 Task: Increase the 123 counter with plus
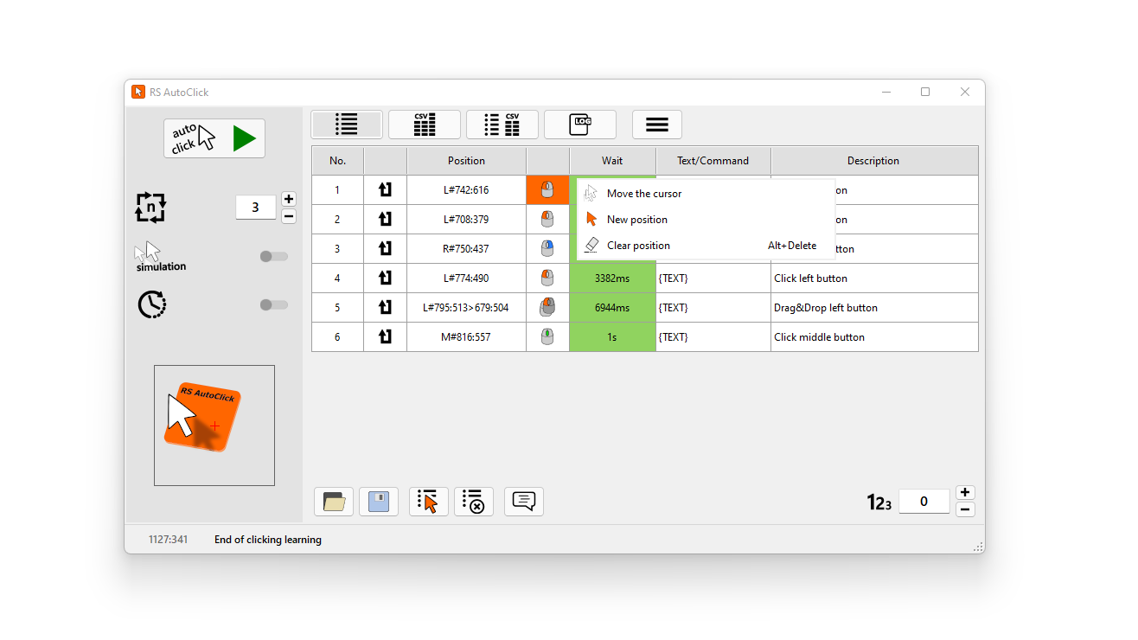[966, 493]
